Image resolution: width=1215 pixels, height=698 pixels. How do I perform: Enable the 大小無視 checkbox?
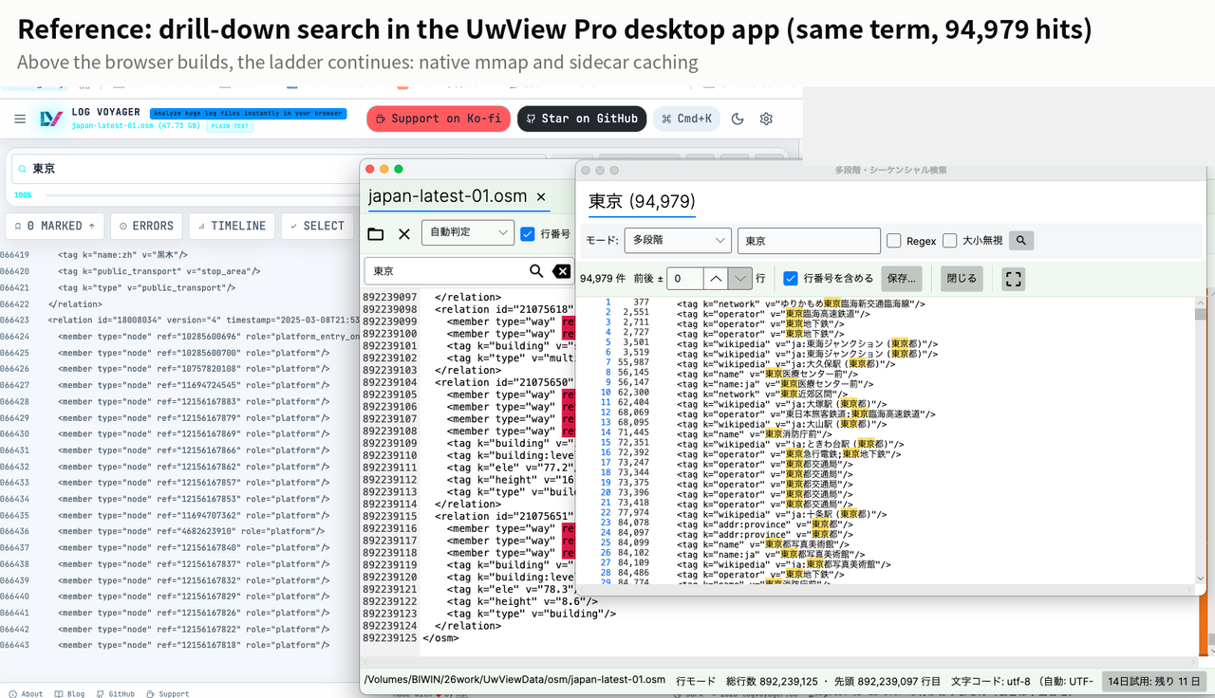[x=950, y=241]
